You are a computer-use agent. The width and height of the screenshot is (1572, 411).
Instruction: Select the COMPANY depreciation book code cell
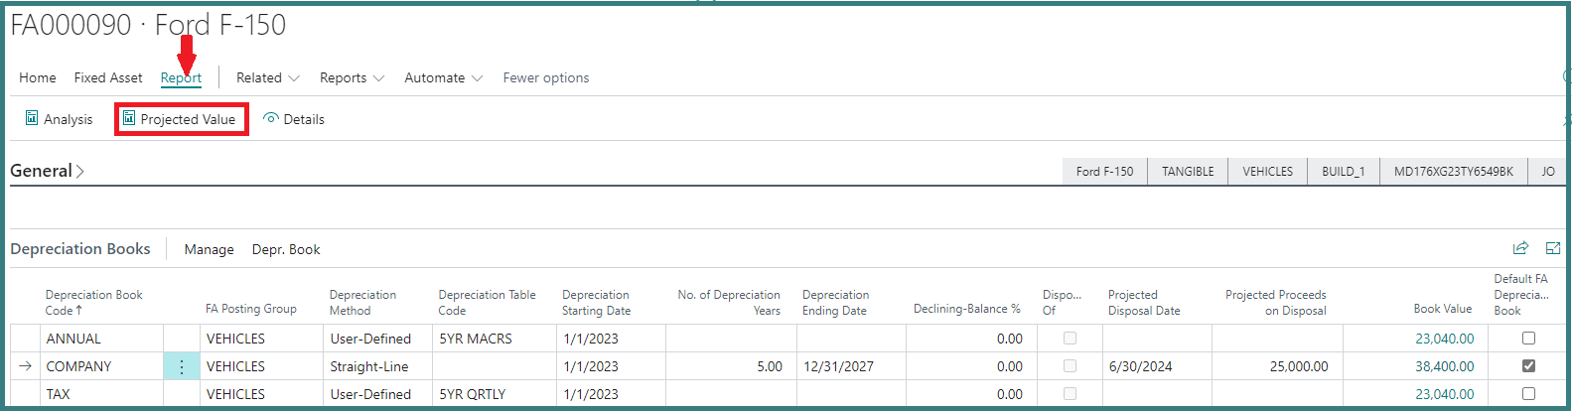(x=78, y=366)
